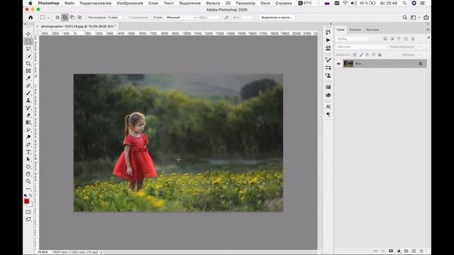The height and width of the screenshot is (255, 454).
Task: Swap width and height values
Action: [x=226, y=17]
